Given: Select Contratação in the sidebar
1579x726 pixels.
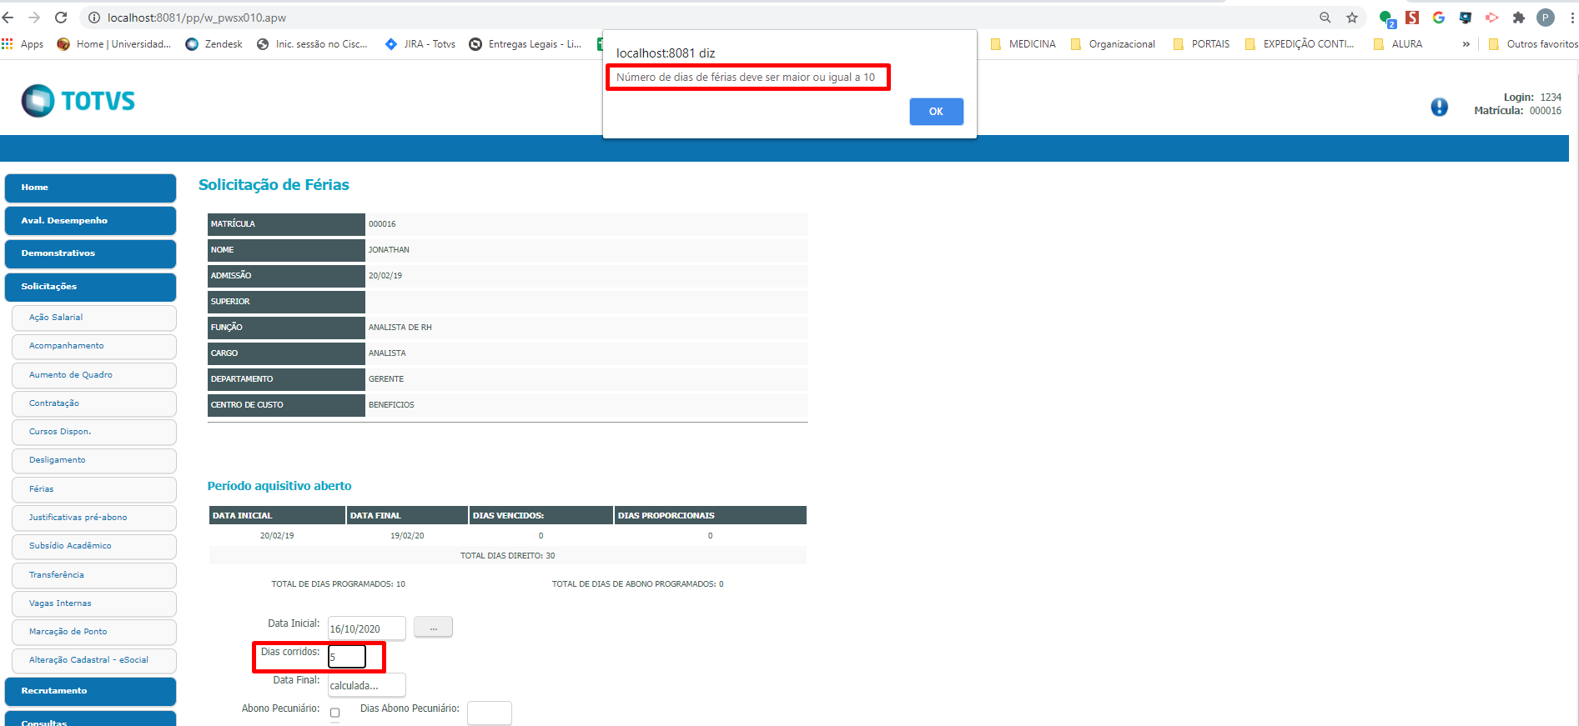Looking at the screenshot, I should (94, 403).
